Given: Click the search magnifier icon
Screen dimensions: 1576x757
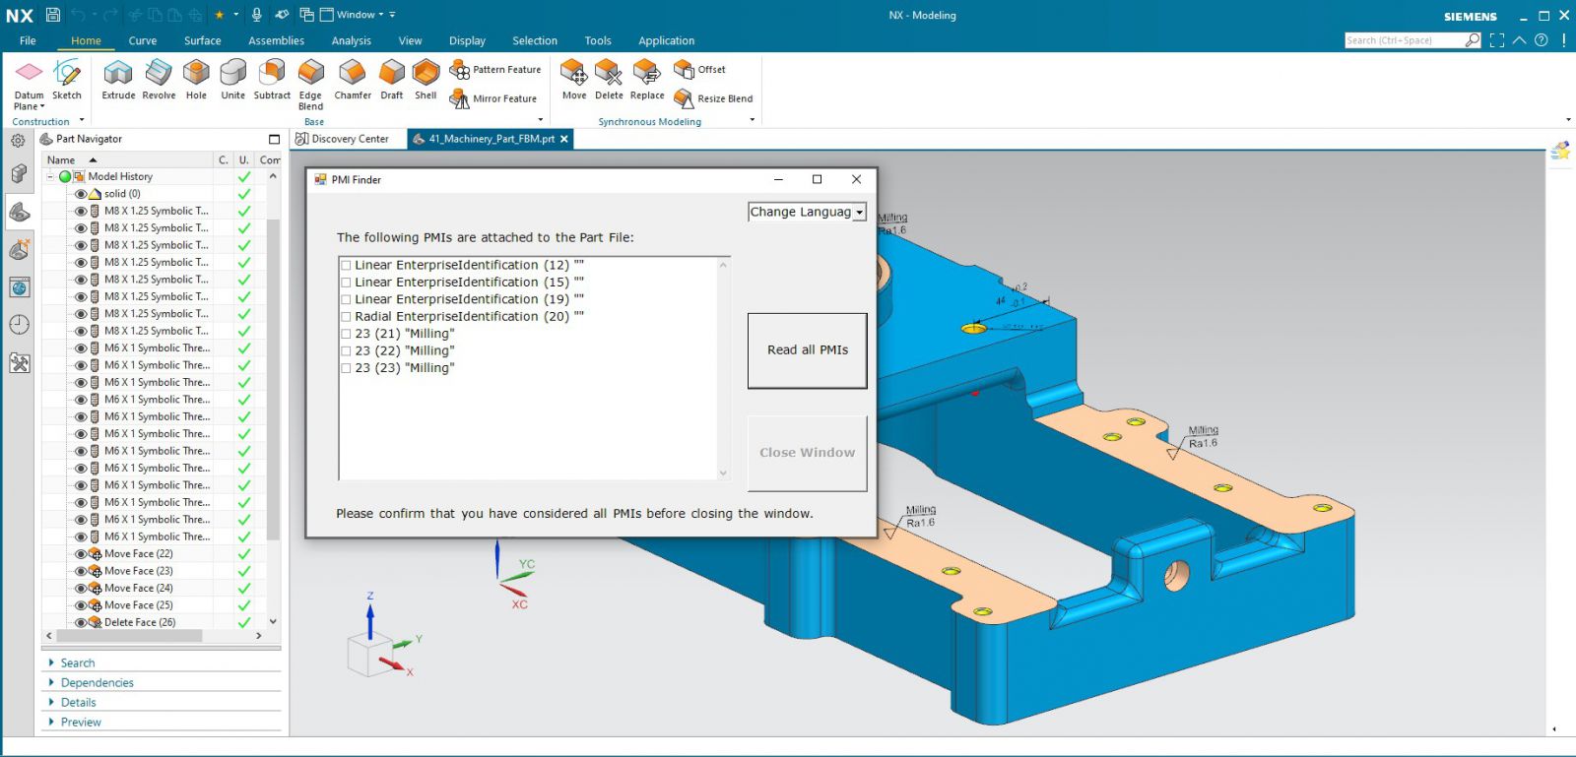Looking at the screenshot, I should pos(1473,40).
